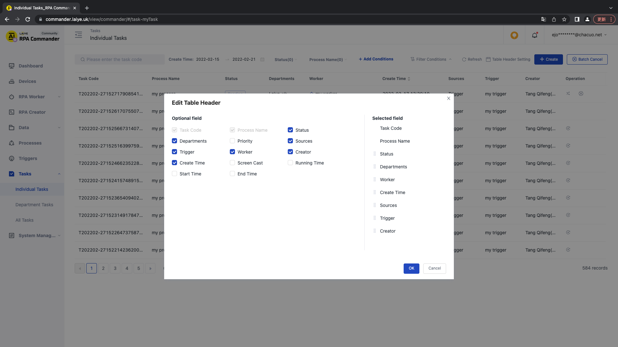Cancel the table header edit
Screen dimensions: 618x347
pos(435,268)
